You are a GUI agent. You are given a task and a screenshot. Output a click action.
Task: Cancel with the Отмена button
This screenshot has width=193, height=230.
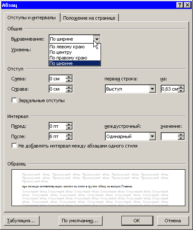[173, 221]
